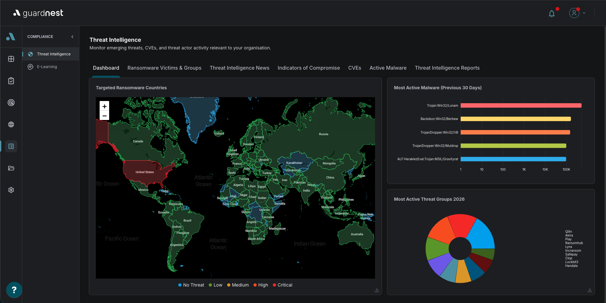Open the notifications bell
The width and height of the screenshot is (606, 303).
[x=552, y=13]
